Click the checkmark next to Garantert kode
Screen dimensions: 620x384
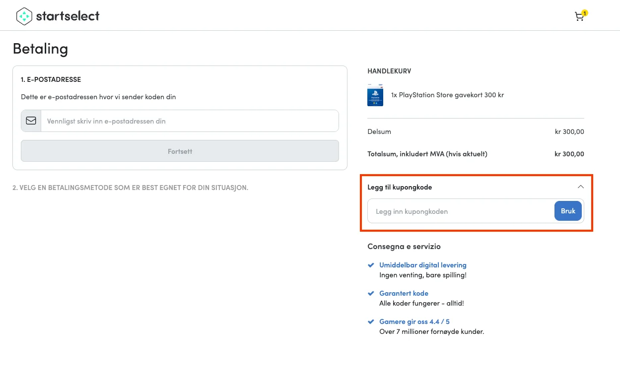370,293
